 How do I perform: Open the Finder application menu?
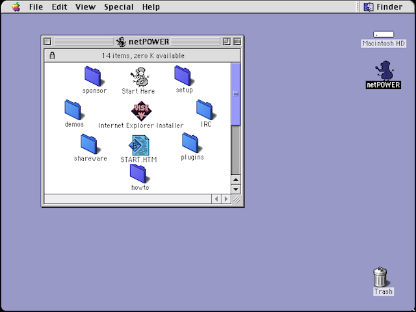pos(383,7)
